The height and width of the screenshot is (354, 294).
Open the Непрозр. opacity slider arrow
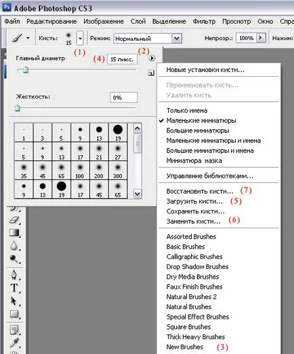click(261, 38)
